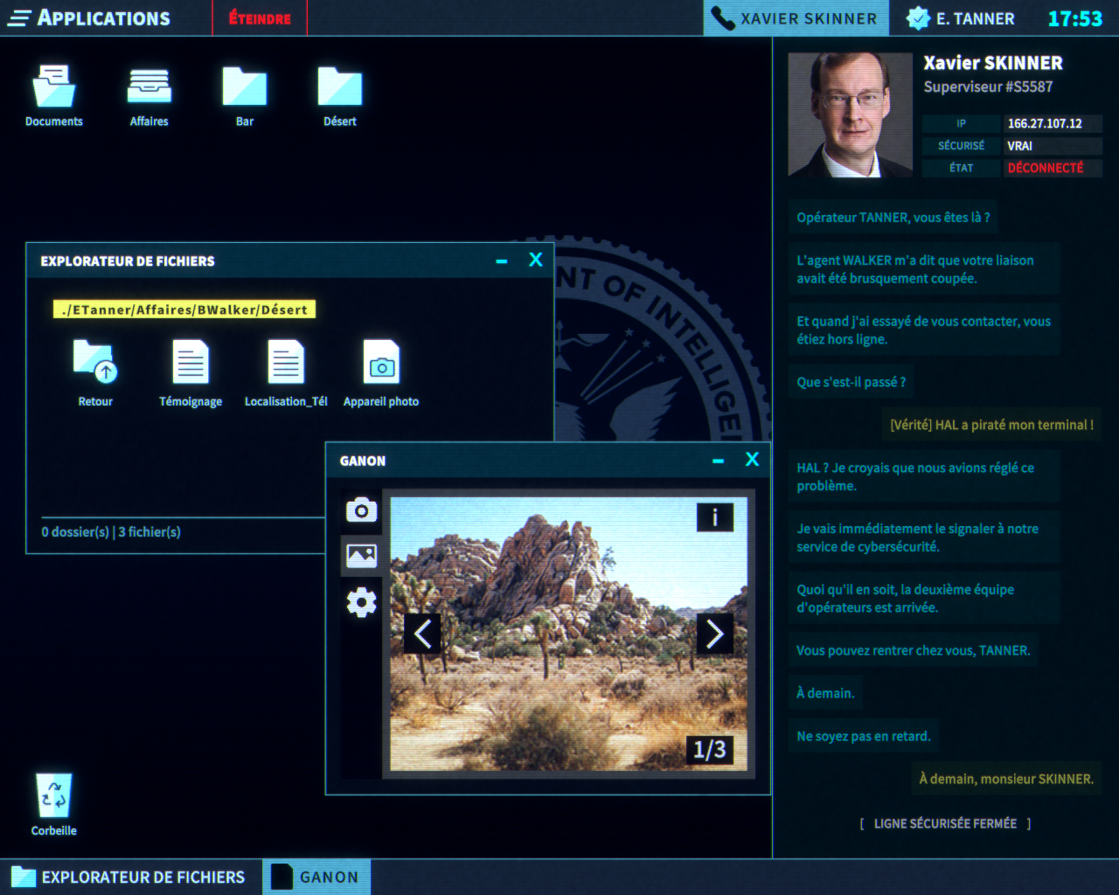
Task: Click the file explorer path field
Action: click(184, 309)
